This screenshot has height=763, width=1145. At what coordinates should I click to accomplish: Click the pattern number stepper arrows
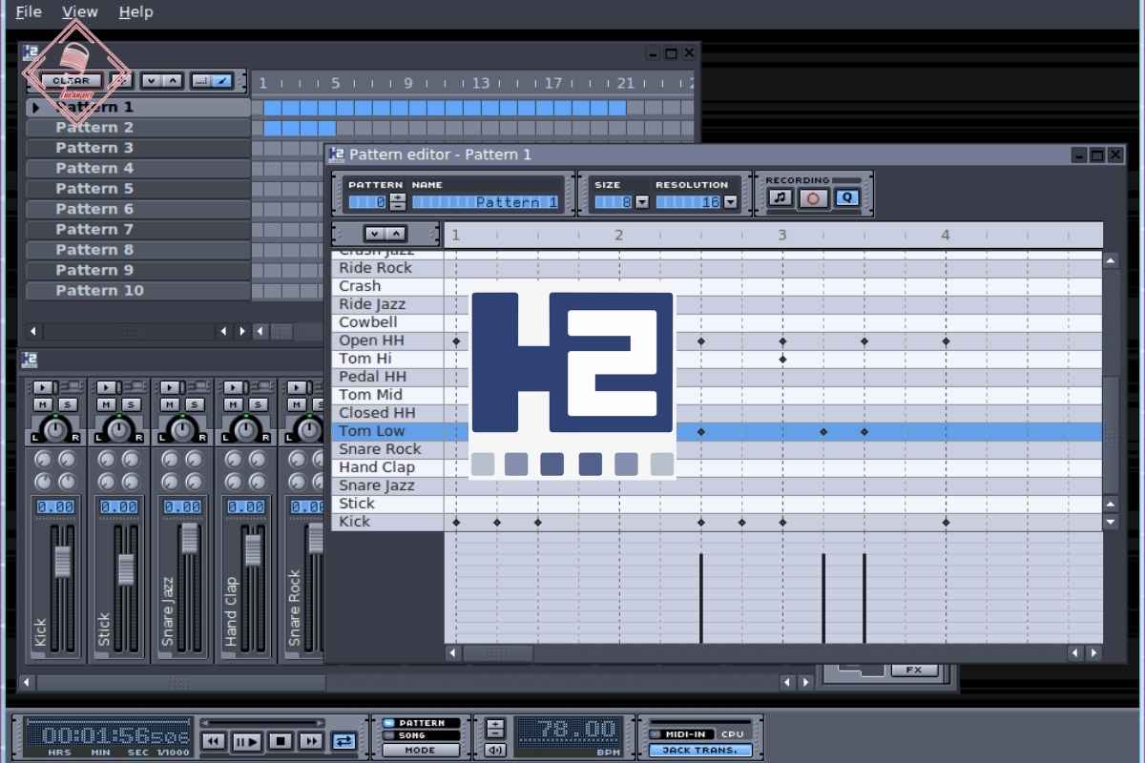tap(398, 202)
